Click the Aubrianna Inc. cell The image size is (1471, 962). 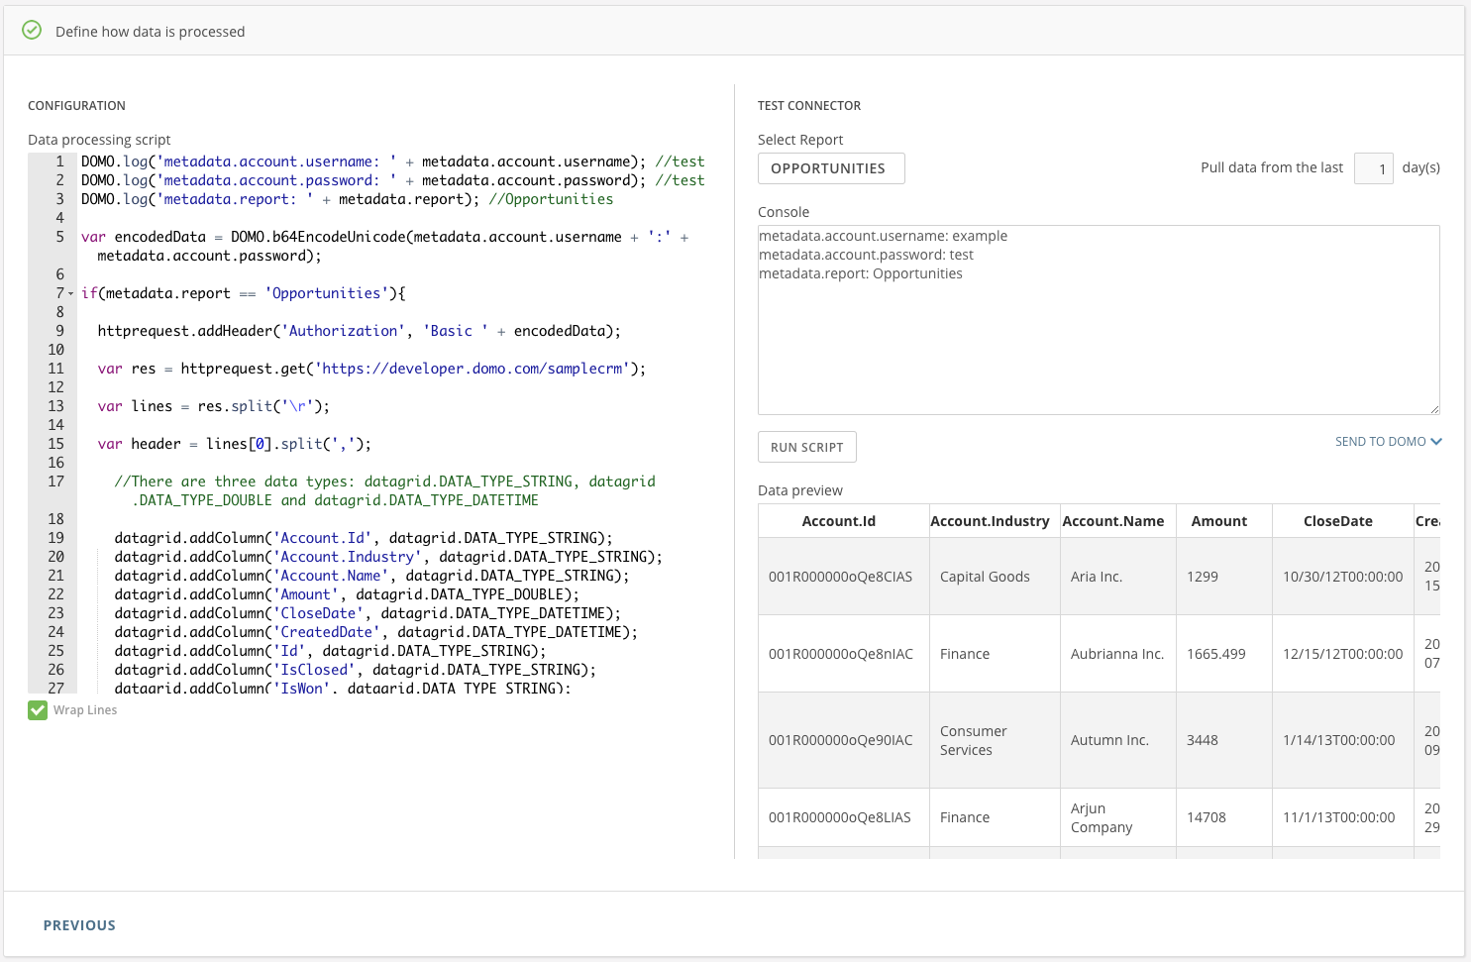tap(1117, 654)
